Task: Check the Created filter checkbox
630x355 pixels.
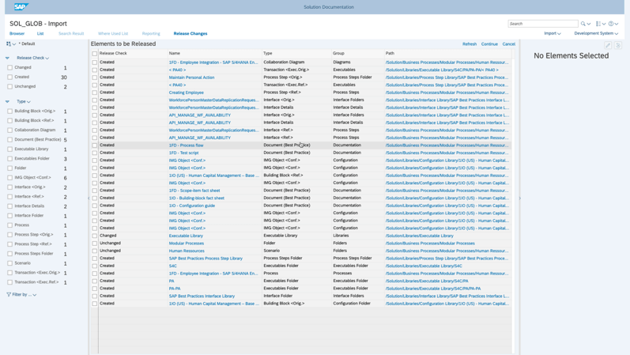Action: [x=10, y=77]
